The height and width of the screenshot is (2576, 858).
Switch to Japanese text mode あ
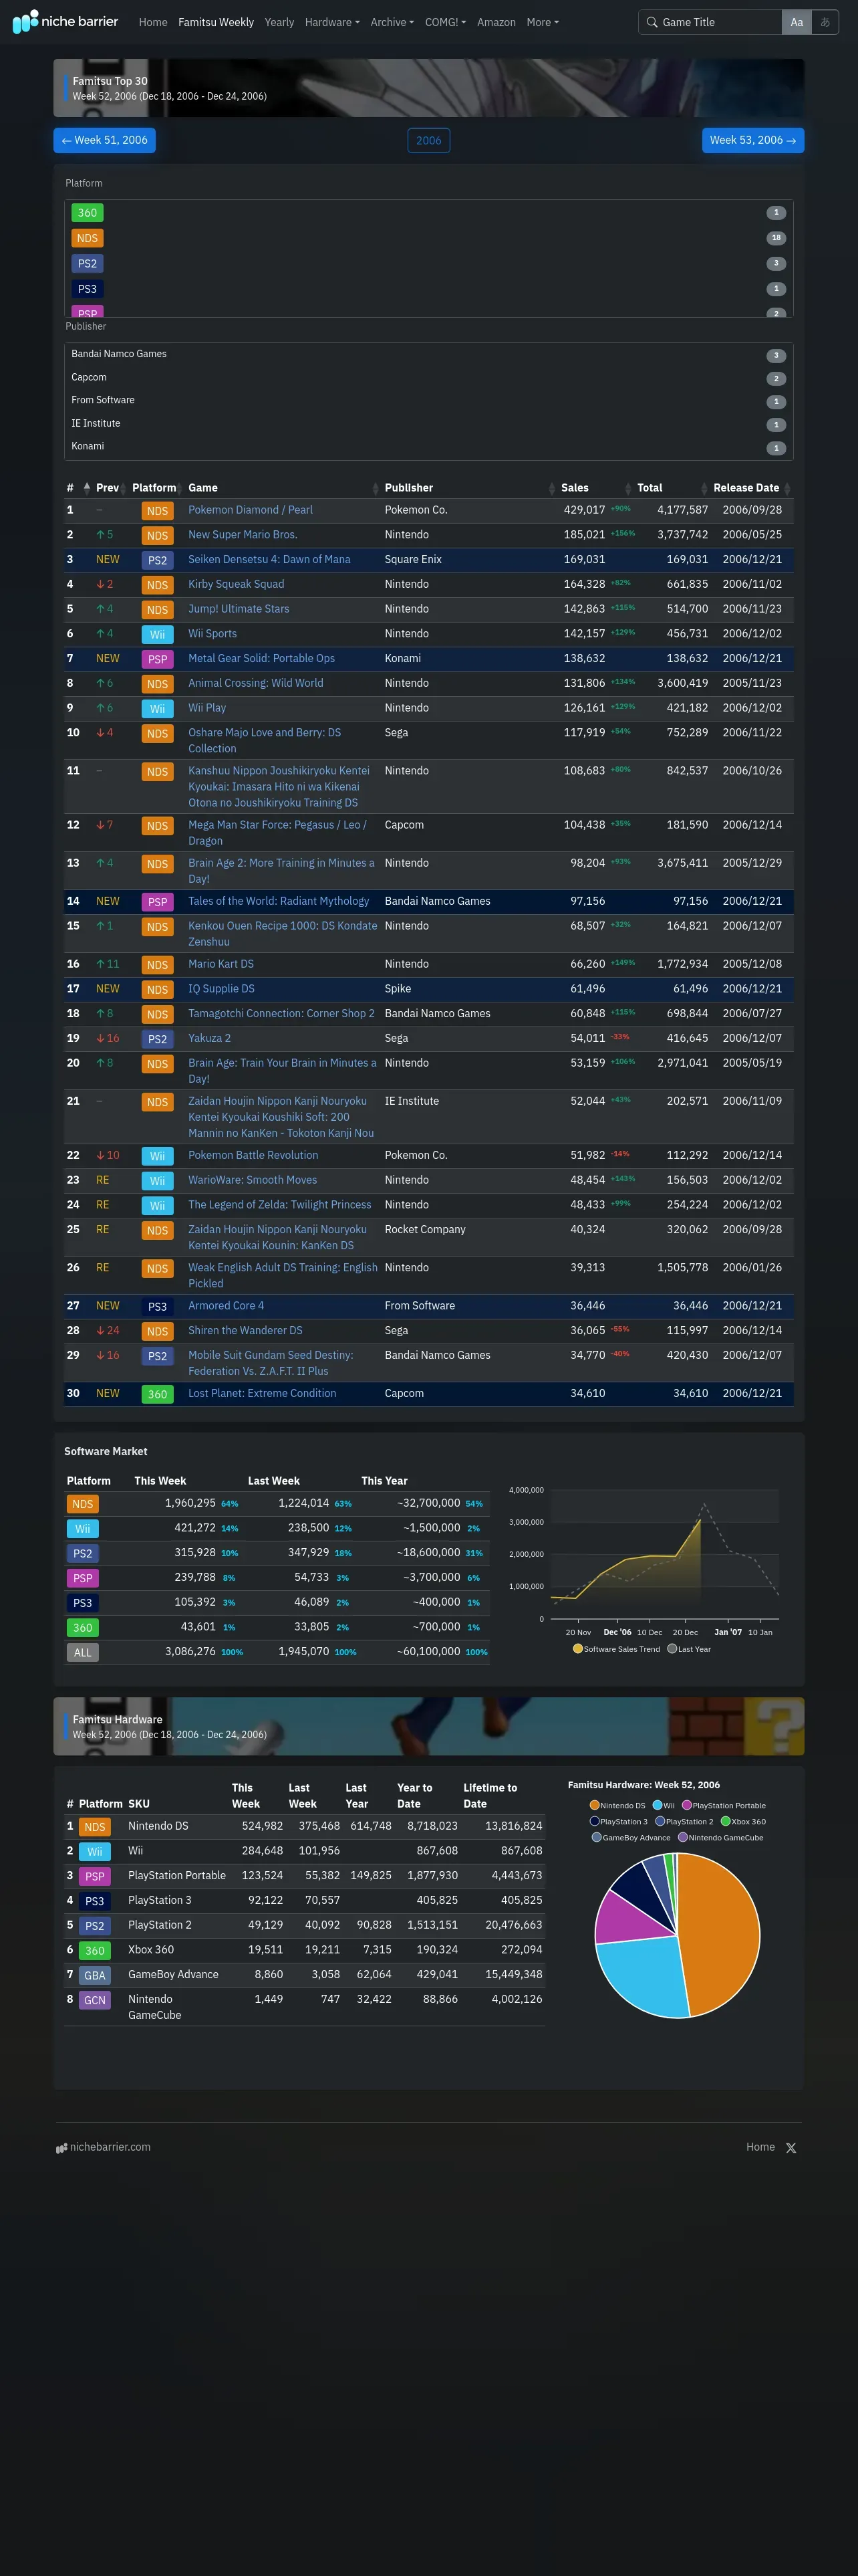click(x=825, y=22)
